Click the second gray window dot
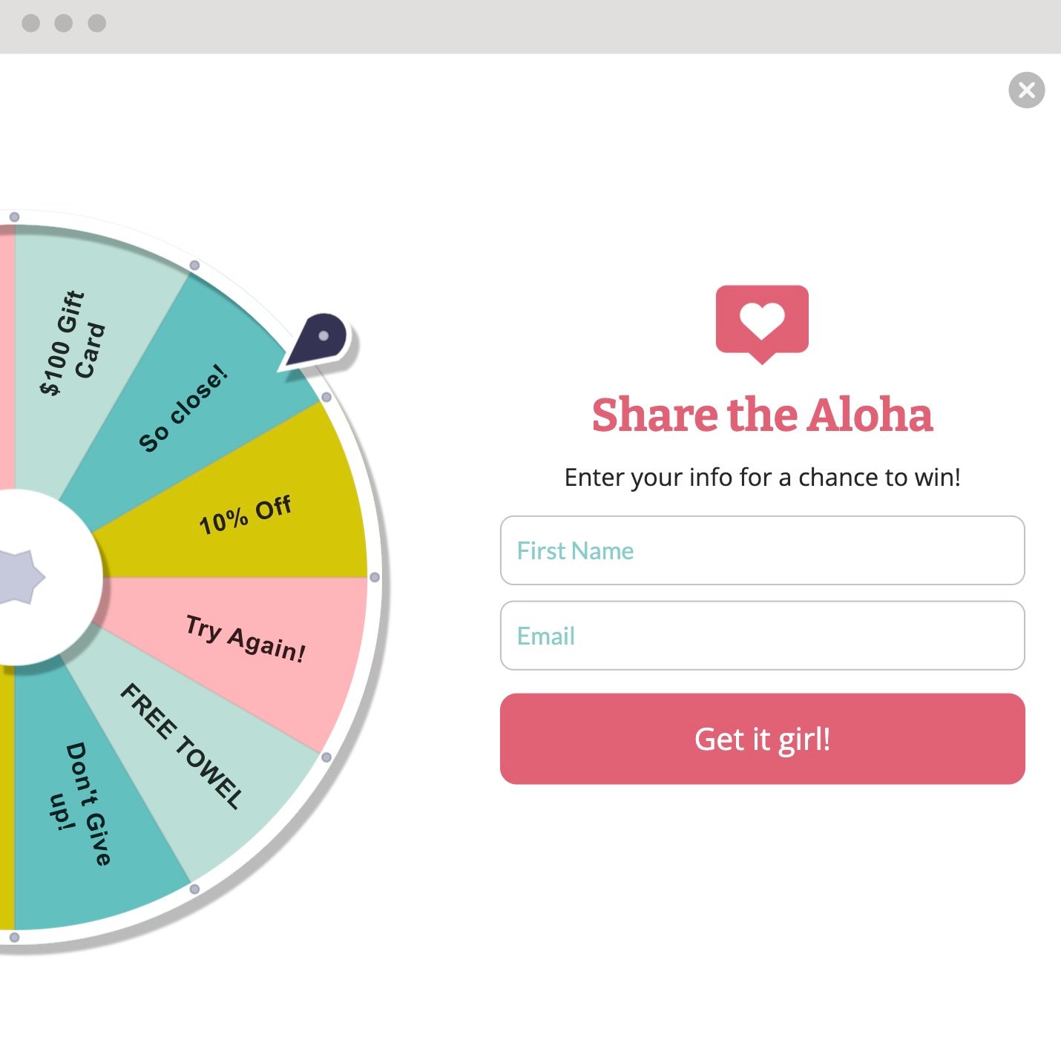Image resolution: width=1061 pixels, height=1037 pixels. click(x=64, y=23)
